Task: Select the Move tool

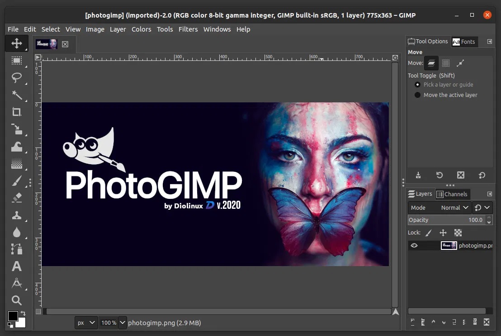Action: coord(17,43)
